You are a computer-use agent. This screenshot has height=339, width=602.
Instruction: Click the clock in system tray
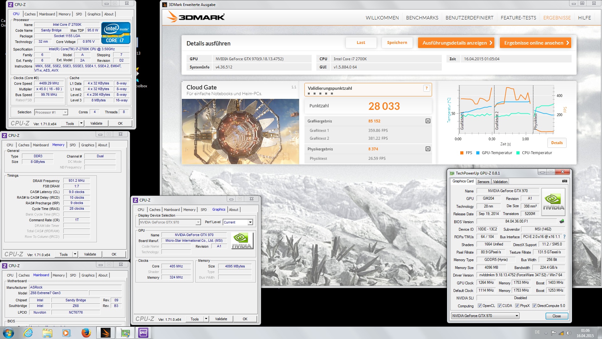pos(585,333)
